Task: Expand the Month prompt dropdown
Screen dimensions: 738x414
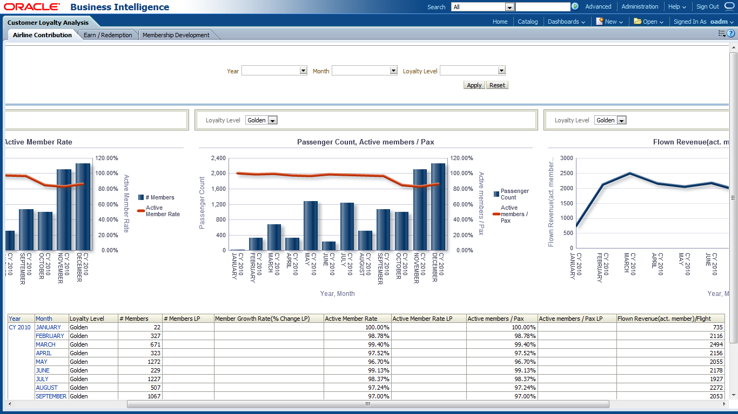Action: coord(393,71)
